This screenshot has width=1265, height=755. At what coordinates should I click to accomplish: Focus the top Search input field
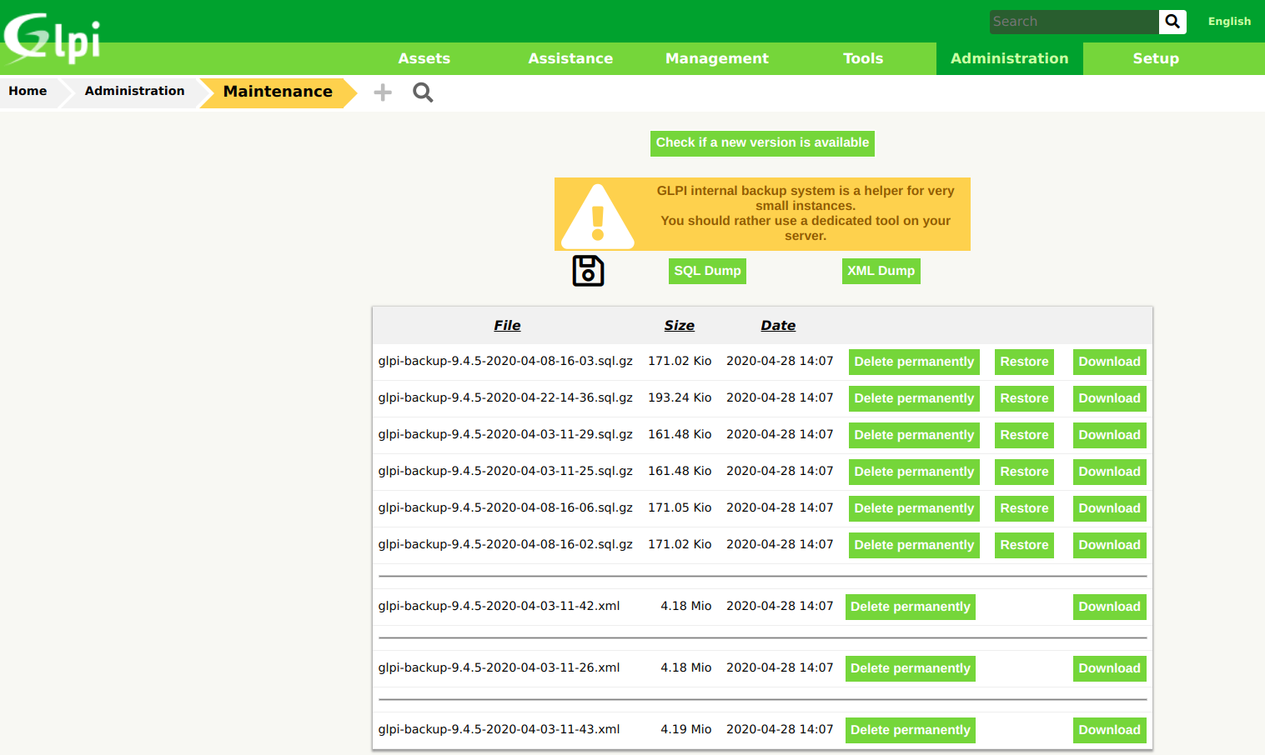point(1073,22)
